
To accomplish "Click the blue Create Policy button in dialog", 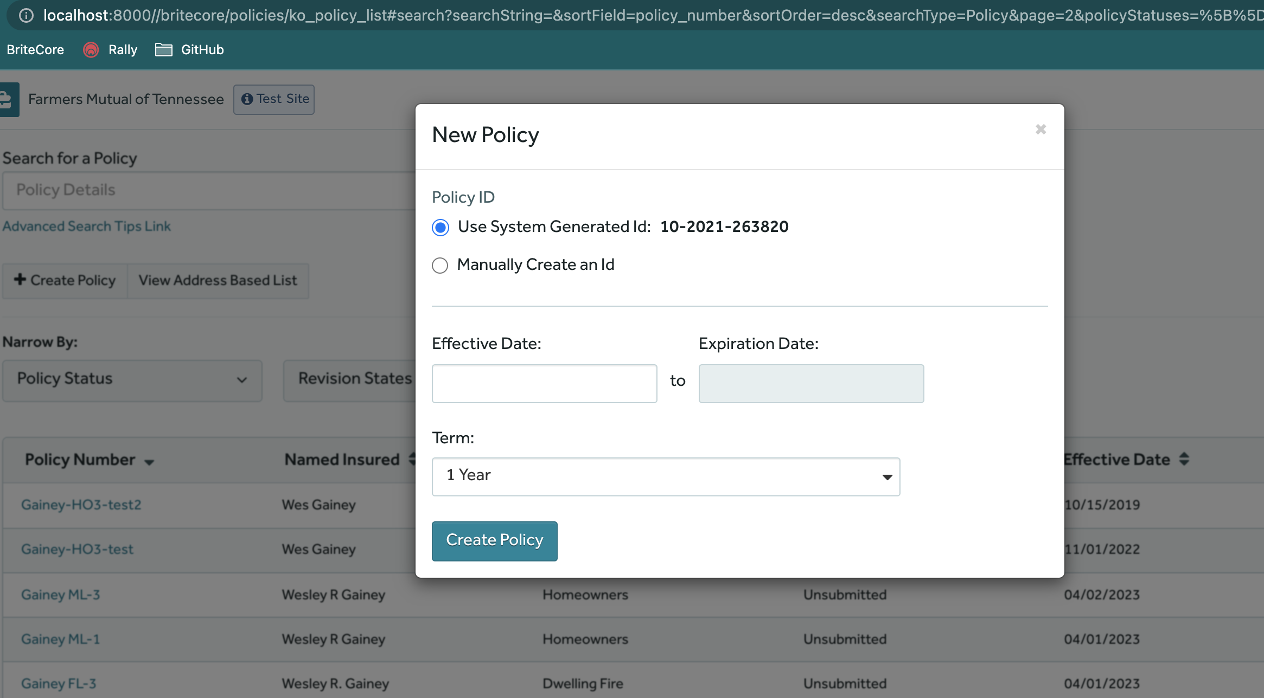I will coord(494,541).
